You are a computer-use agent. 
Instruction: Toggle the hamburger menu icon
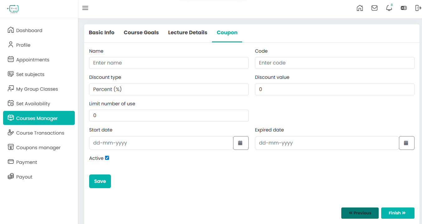(85, 8)
